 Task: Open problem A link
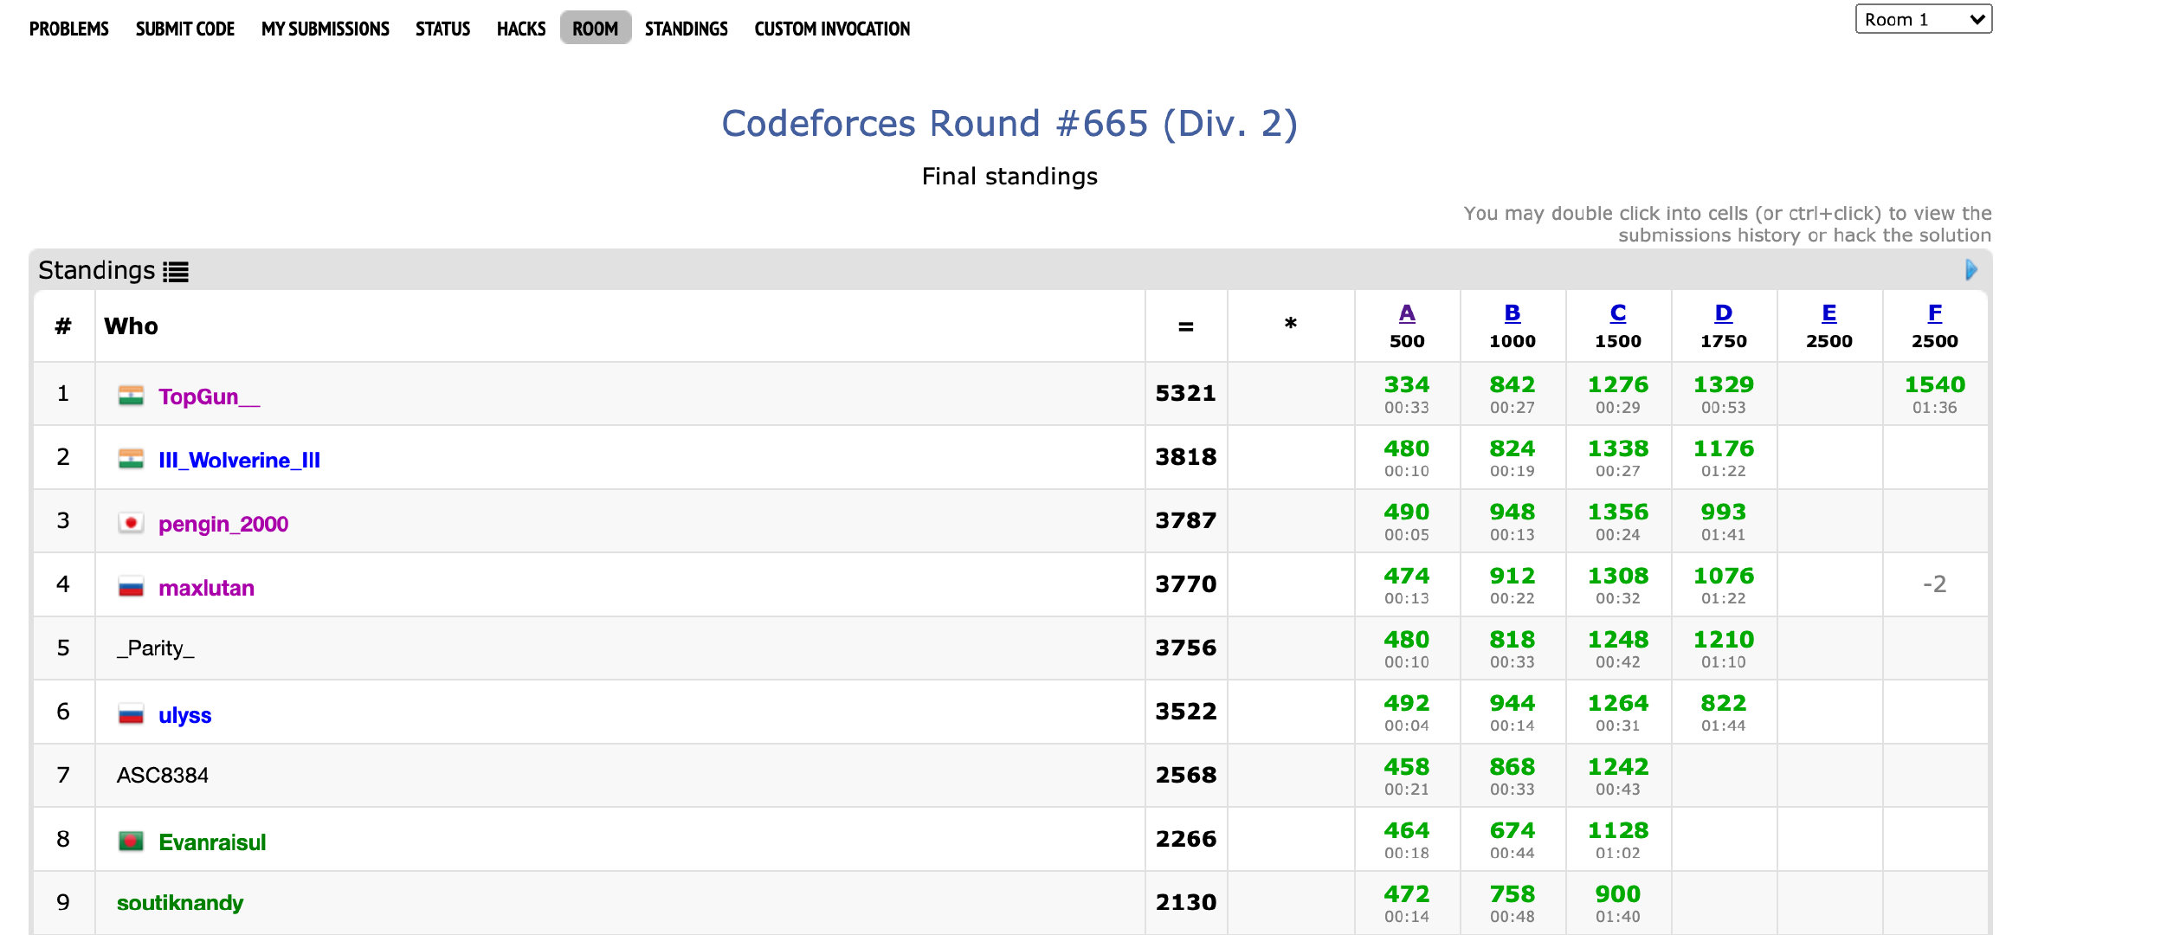tap(1407, 313)
